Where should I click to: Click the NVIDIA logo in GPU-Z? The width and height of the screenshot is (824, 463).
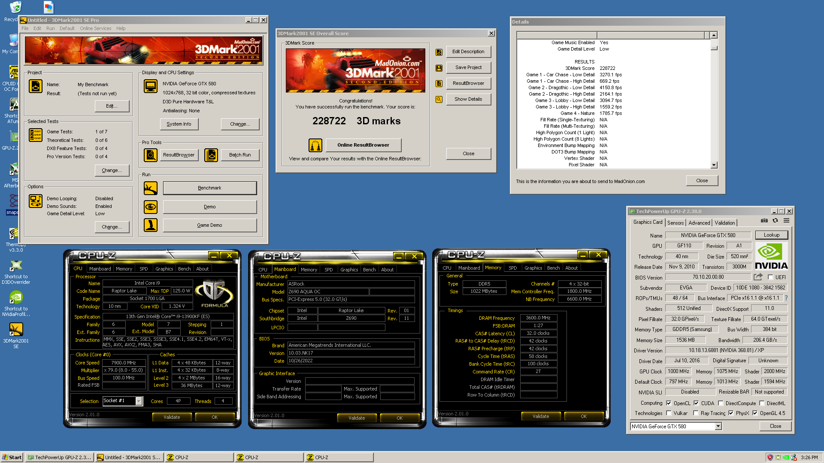coord(771,256)
